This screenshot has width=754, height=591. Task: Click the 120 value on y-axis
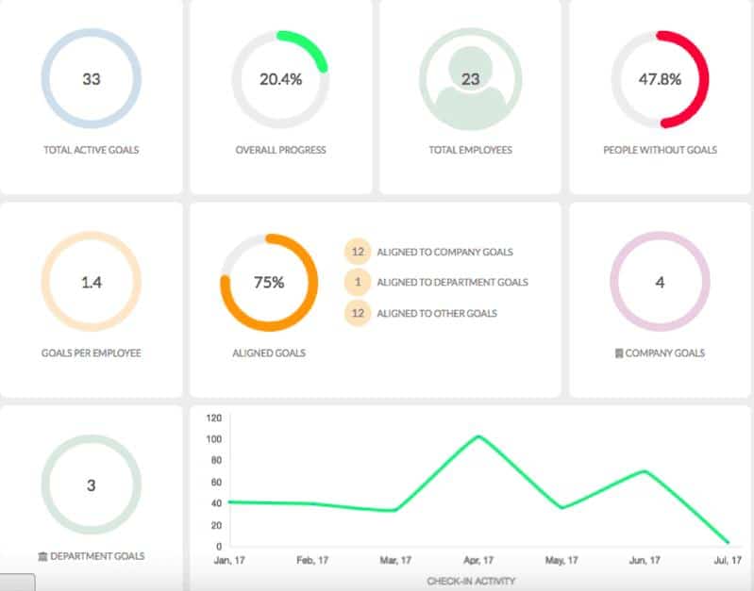coord(214,418)
